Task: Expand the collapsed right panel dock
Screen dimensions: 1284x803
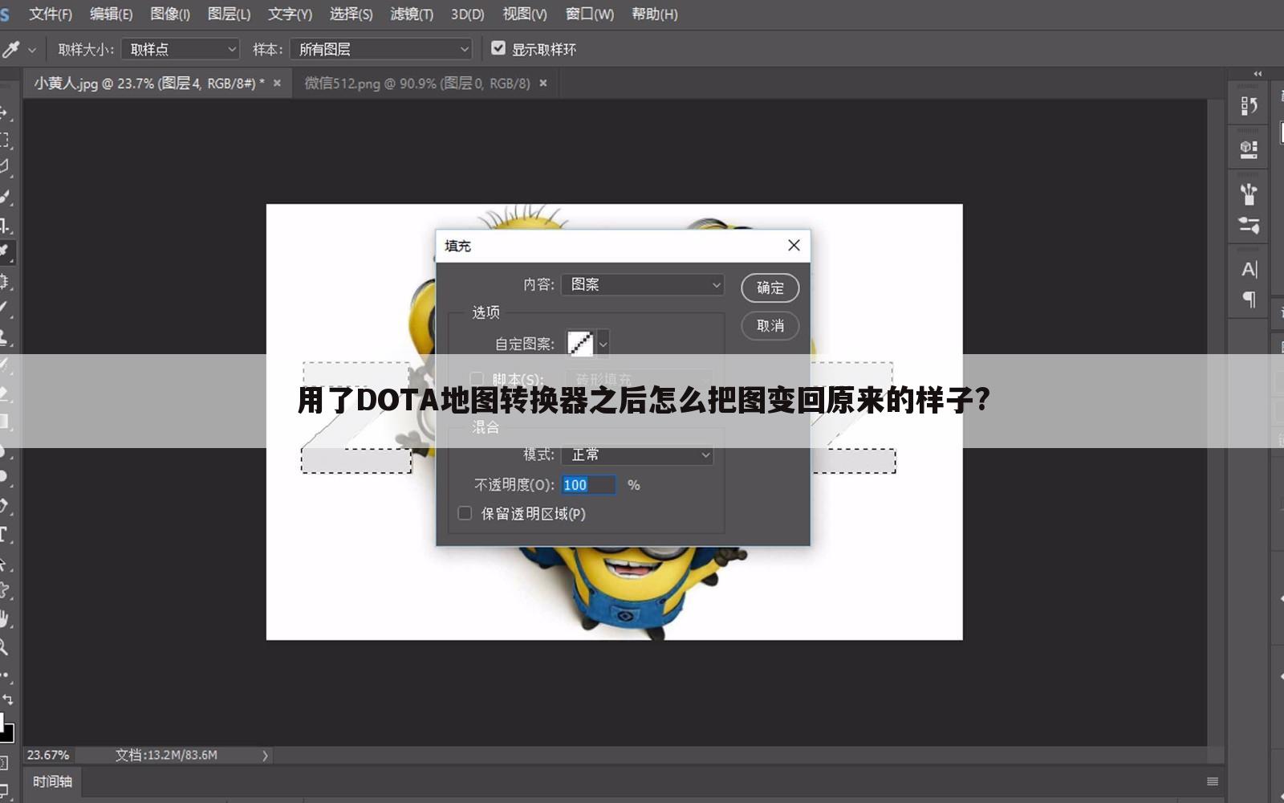Action: point(1258,74)
